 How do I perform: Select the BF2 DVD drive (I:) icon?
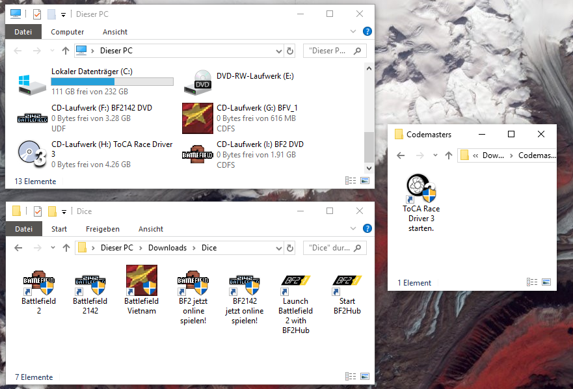pyautogui.click(x=198, y=154)
